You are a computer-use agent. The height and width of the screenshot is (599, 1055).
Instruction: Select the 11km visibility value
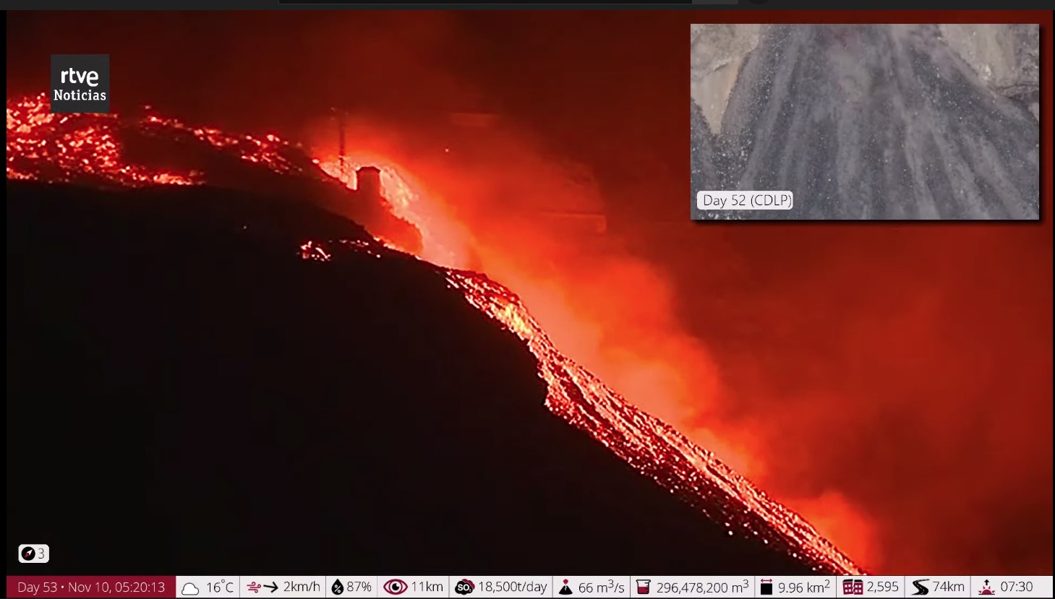(427, 587)
